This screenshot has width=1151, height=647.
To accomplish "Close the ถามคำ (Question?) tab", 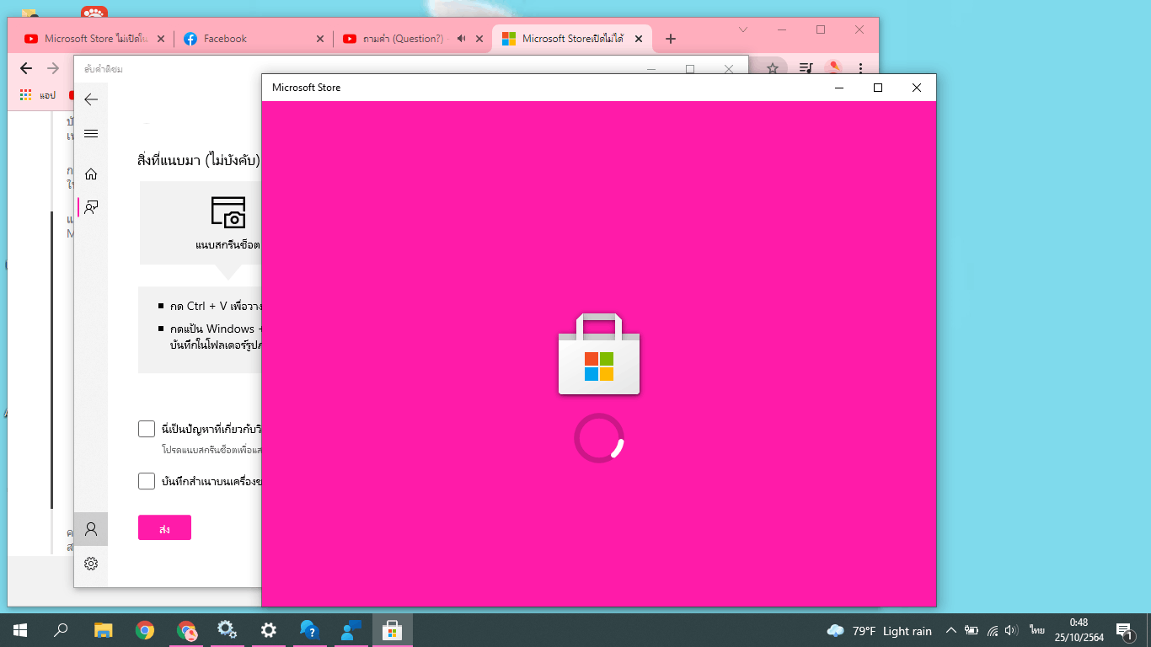I will (x=479, y=39).
